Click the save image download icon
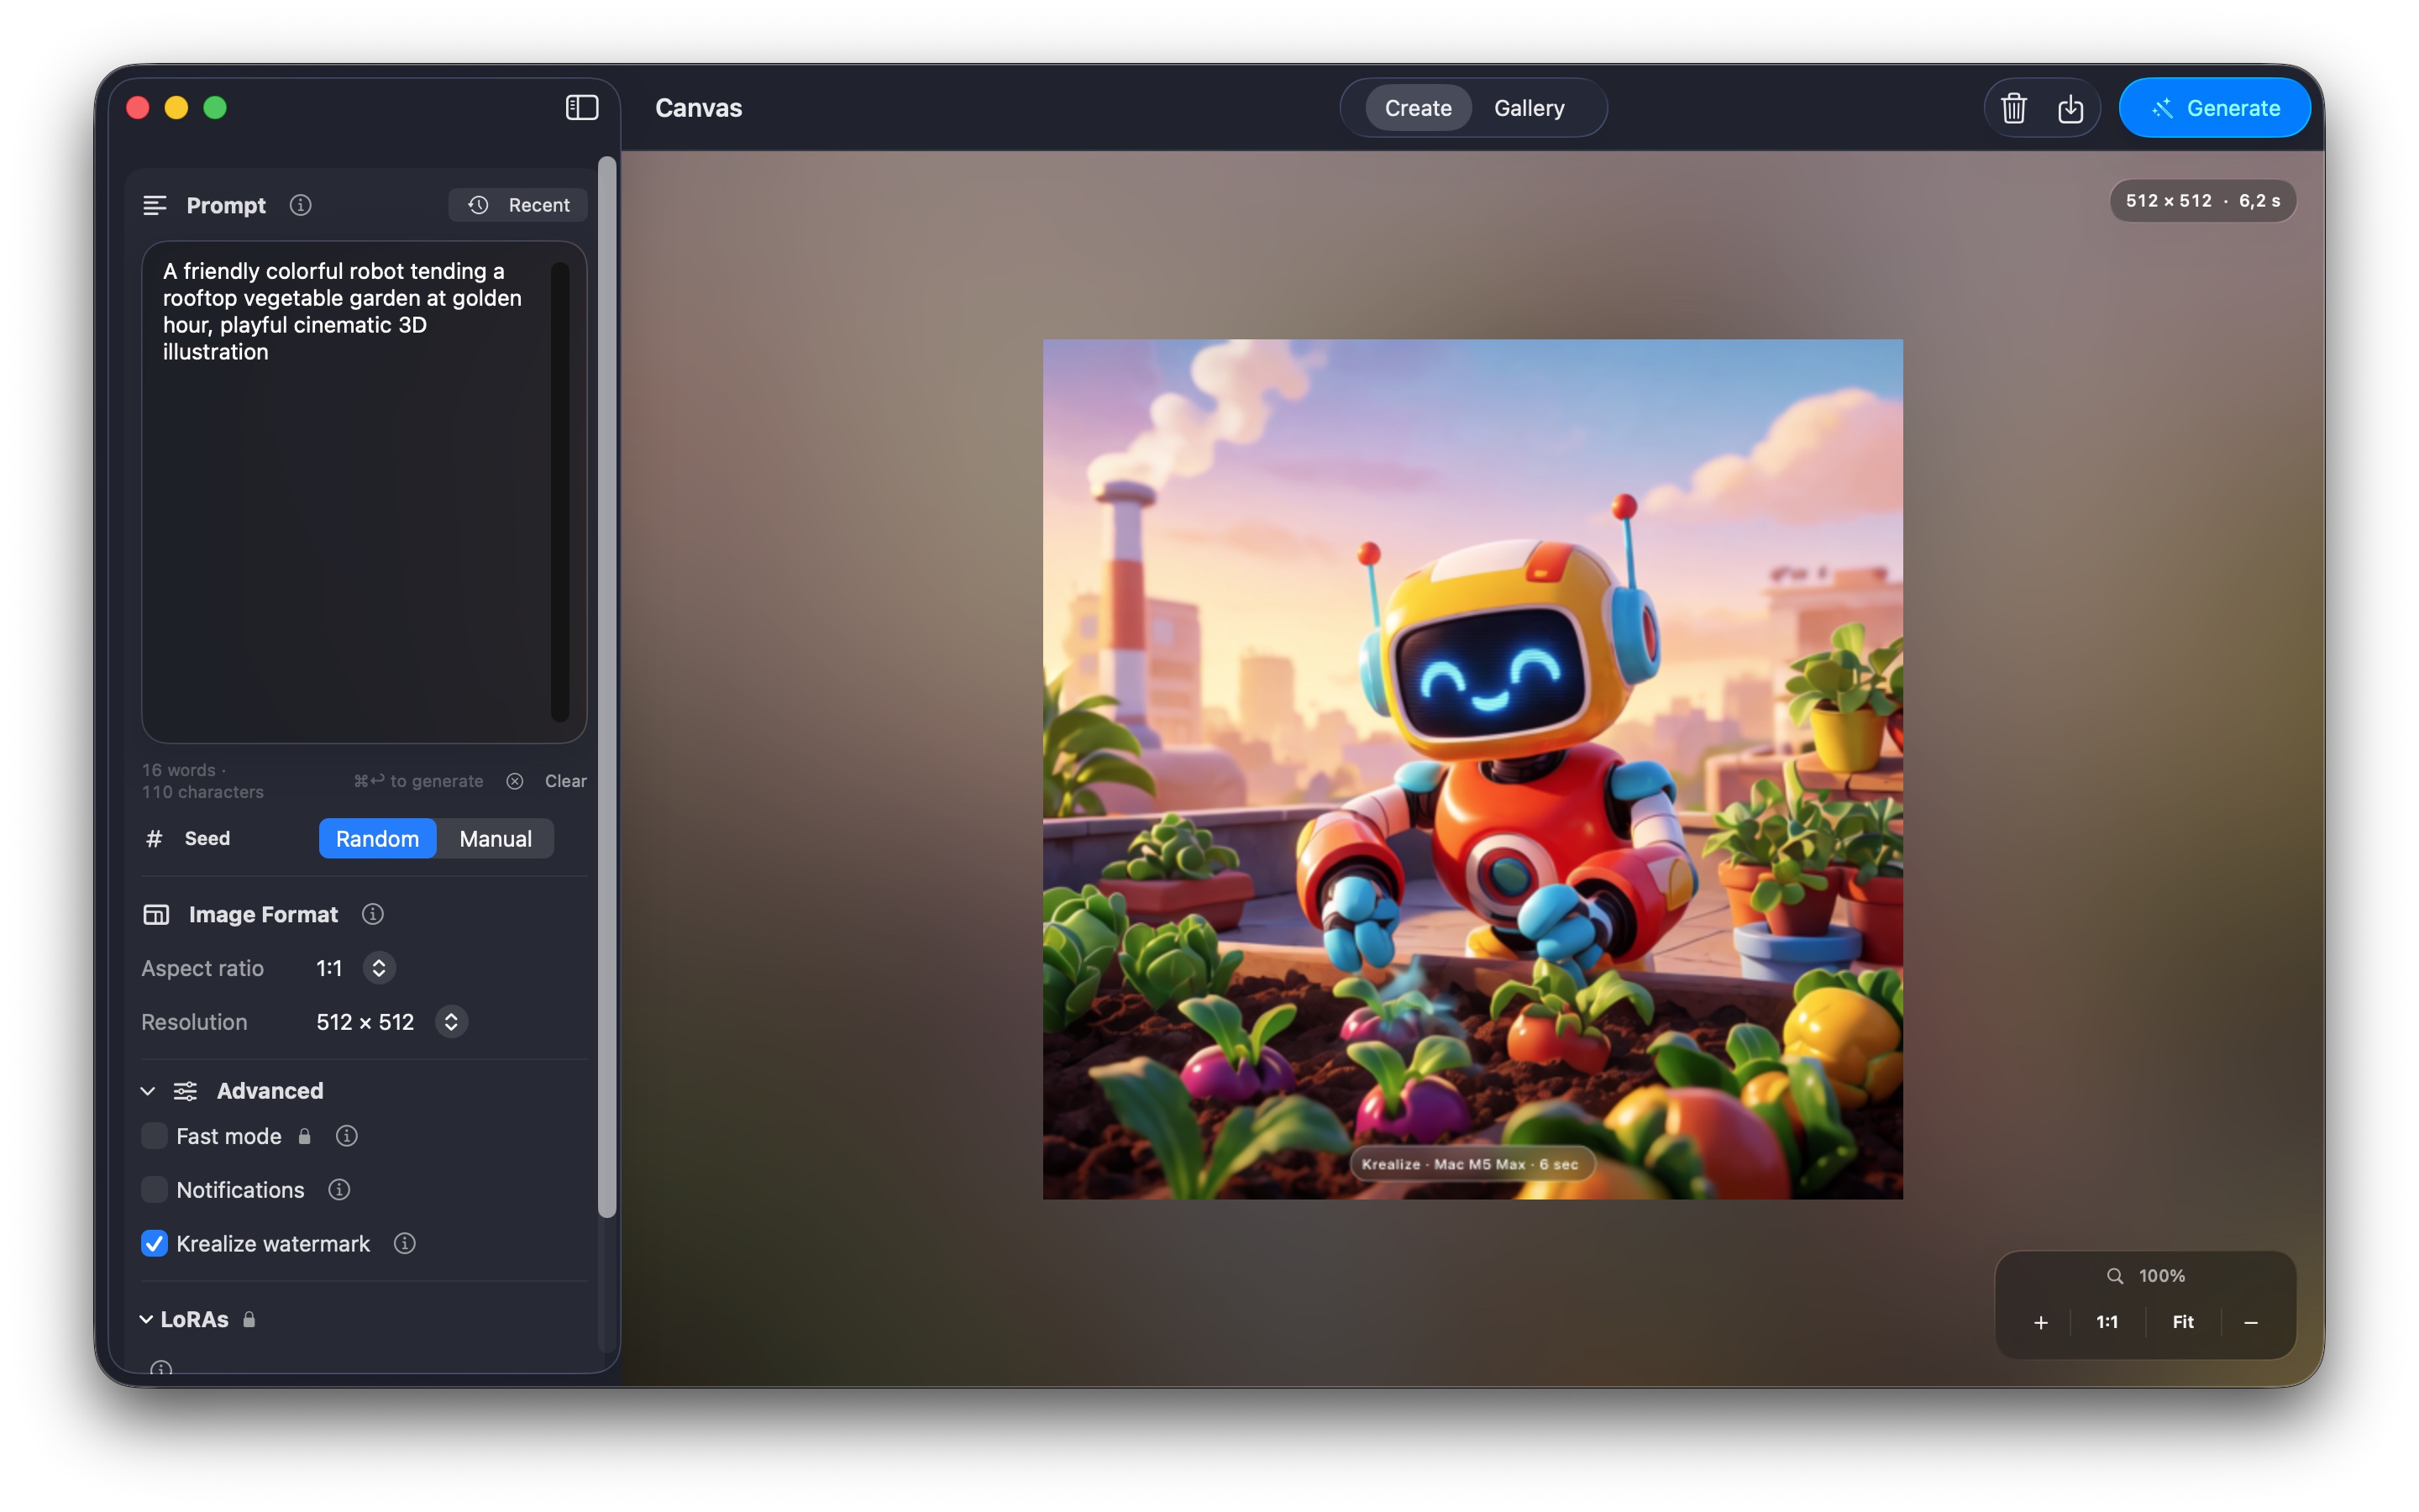Screen dimensions: 2419x1512 tap(2070, 108)
